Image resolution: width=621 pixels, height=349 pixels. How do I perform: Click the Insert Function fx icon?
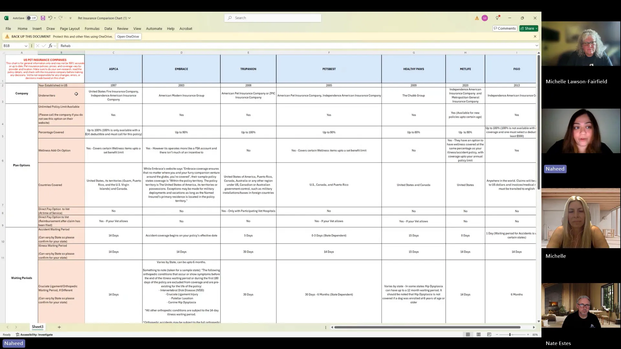(50, 46)
